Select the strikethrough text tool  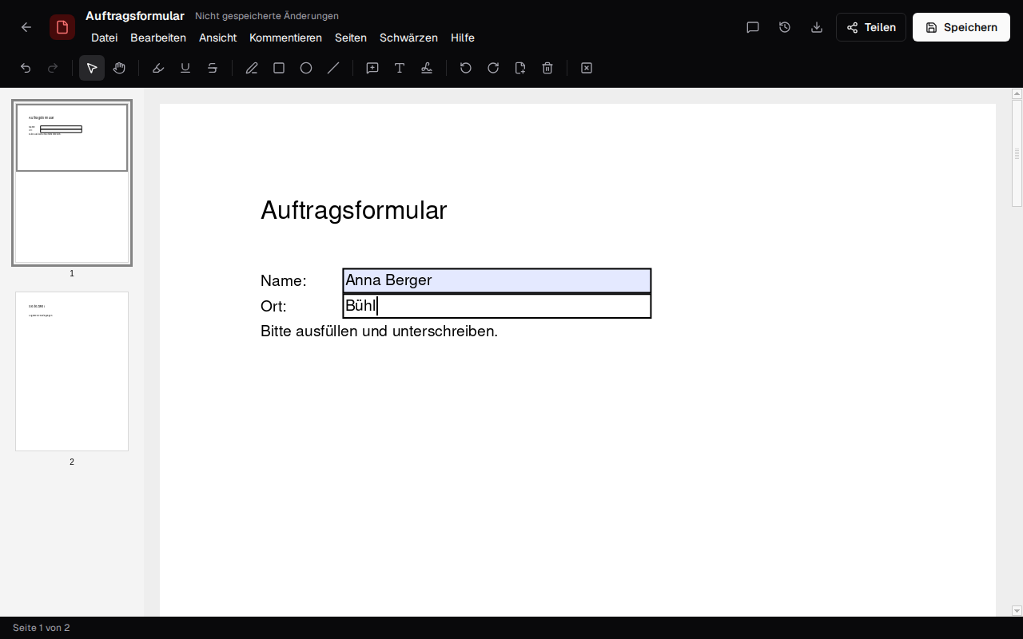(213, 68)
